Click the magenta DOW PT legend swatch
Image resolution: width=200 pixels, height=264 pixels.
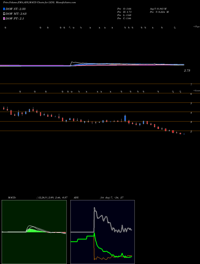pyautogui.click(x=4, y=18)
